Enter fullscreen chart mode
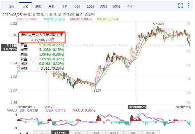The image size is (195, 134). [180, 6]
